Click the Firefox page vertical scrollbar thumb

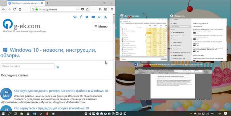[x=114, y=19]
